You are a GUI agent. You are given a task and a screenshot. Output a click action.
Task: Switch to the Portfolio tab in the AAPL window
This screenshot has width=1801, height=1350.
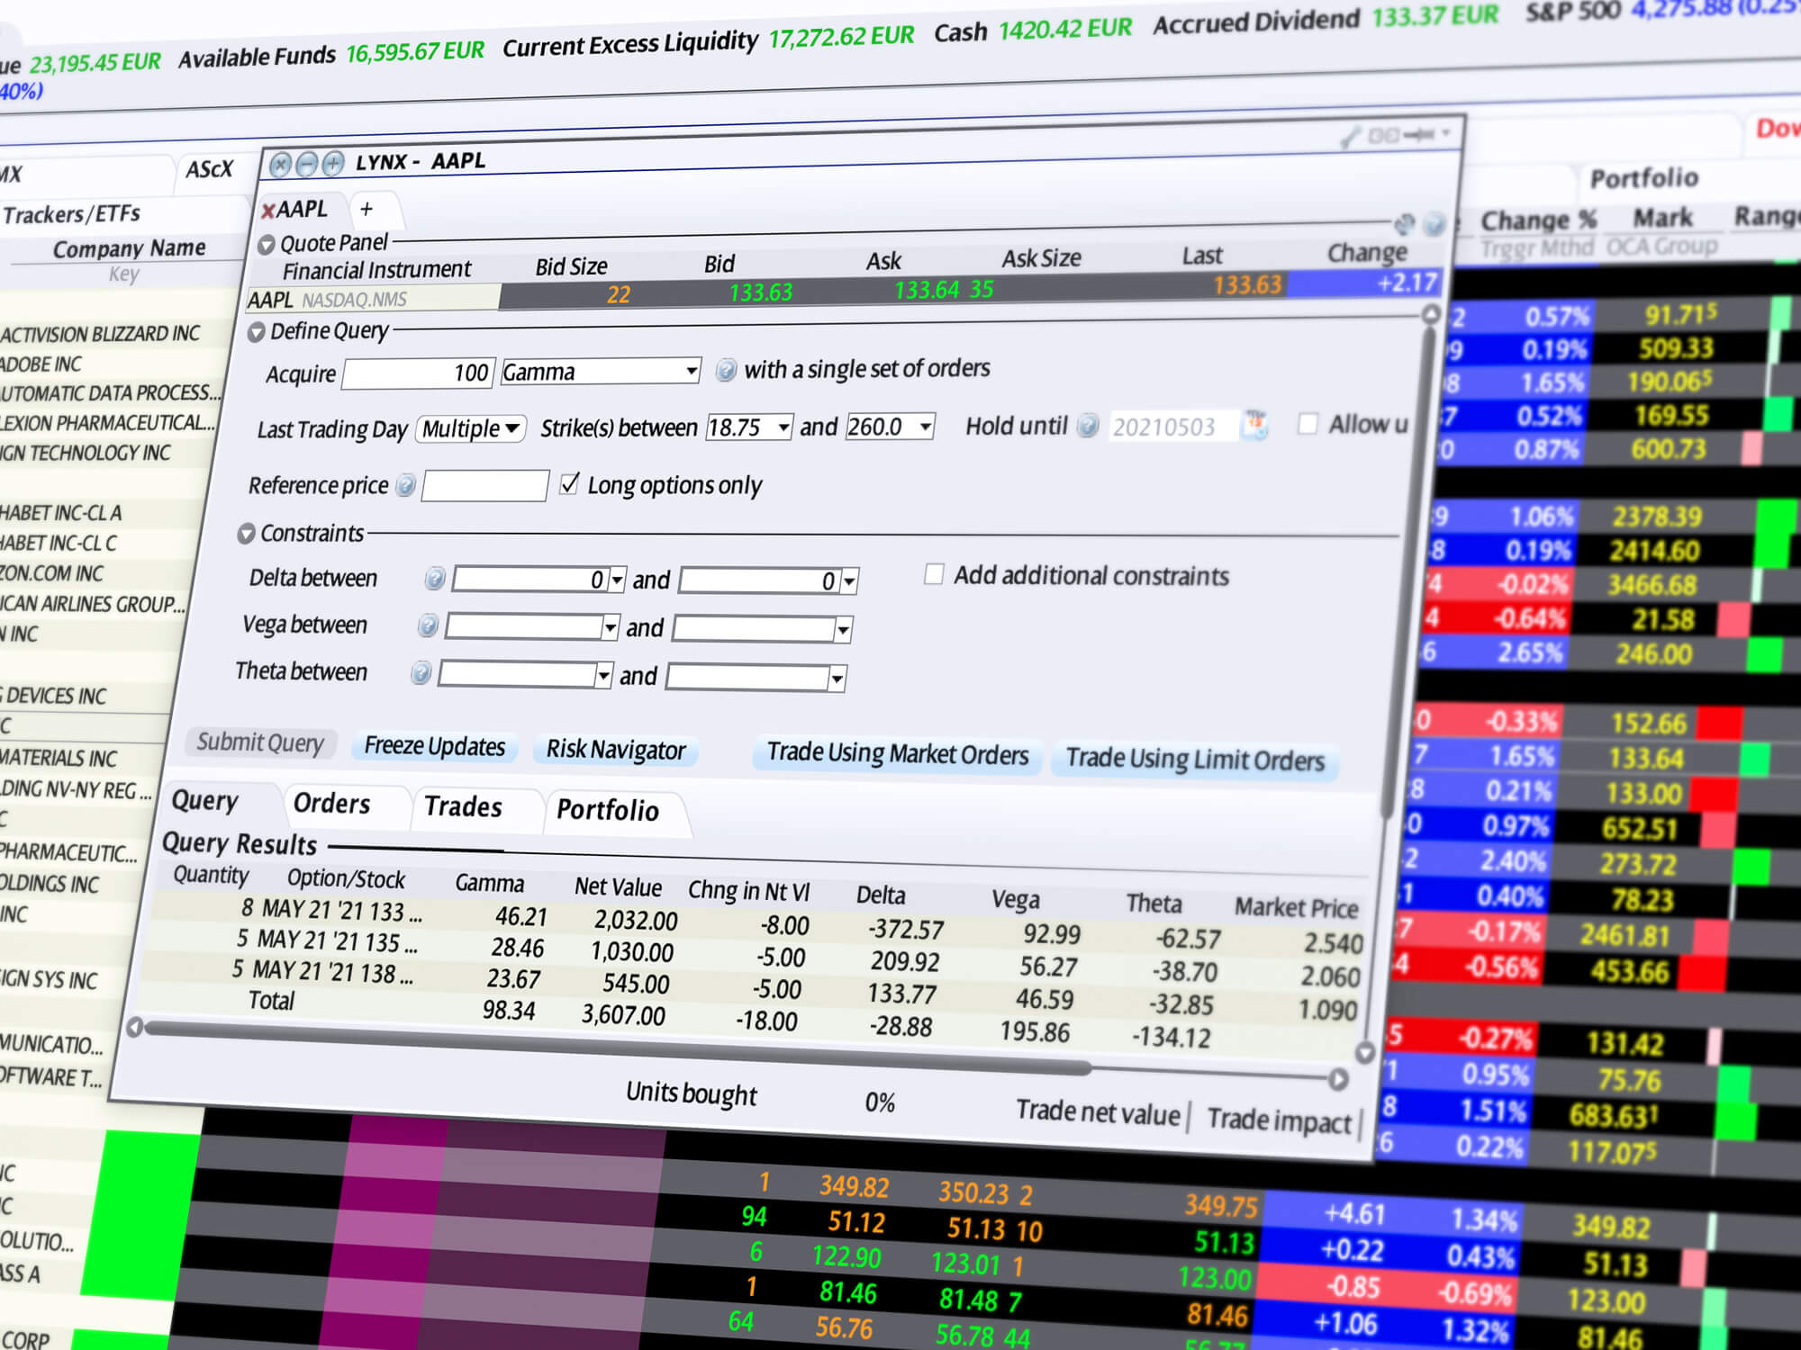coord(608,811)
